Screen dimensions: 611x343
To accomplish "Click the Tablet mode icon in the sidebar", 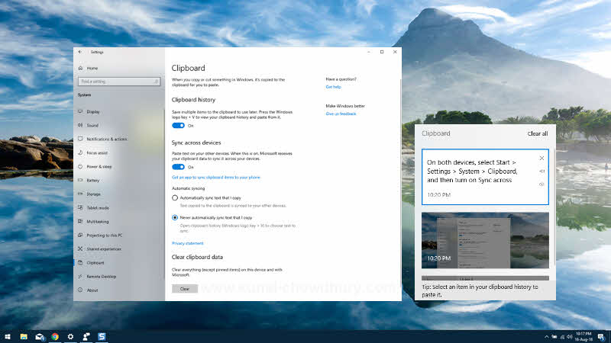I will pyautogui.click(x=80, y=207).
